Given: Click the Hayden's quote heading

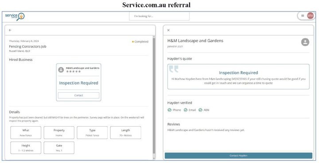Looking at the screenshot, I should (179, 59).
